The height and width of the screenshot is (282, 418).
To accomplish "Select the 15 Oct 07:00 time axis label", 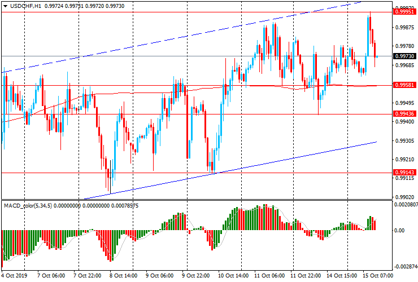I will pos(378,275).
